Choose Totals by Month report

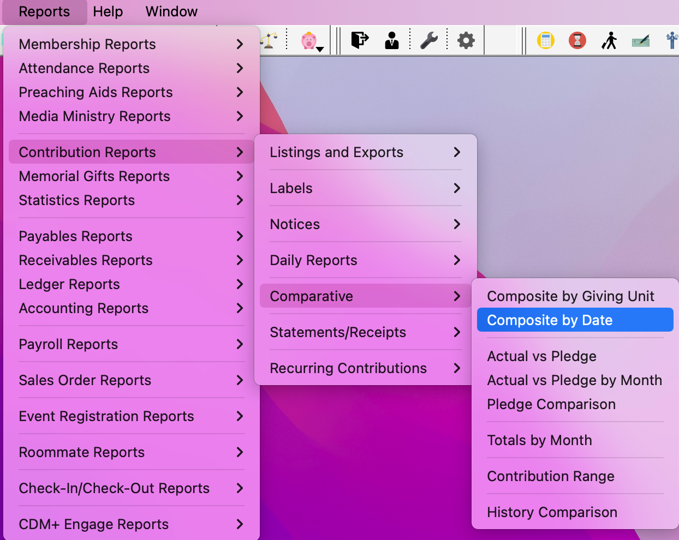pos(539,440)
